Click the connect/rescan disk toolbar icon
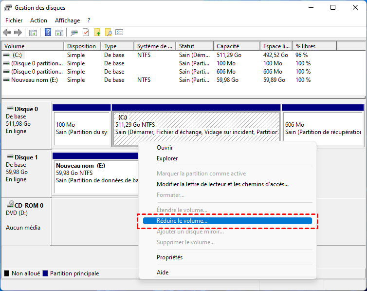 74,33
